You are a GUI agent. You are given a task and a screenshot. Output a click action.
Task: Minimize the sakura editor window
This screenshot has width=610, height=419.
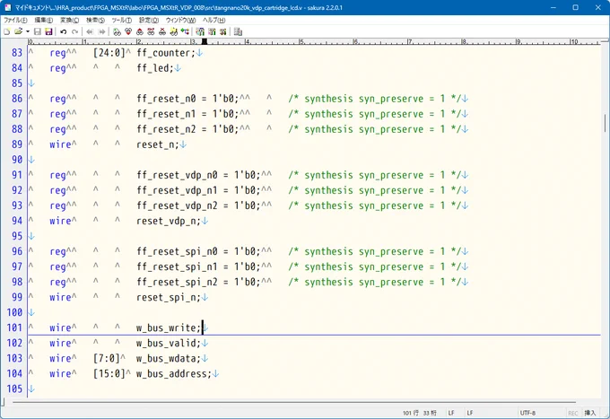click(553, 7)
